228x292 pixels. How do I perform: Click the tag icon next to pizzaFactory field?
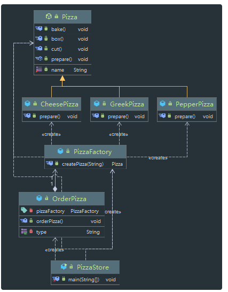(x=24, y=210)
